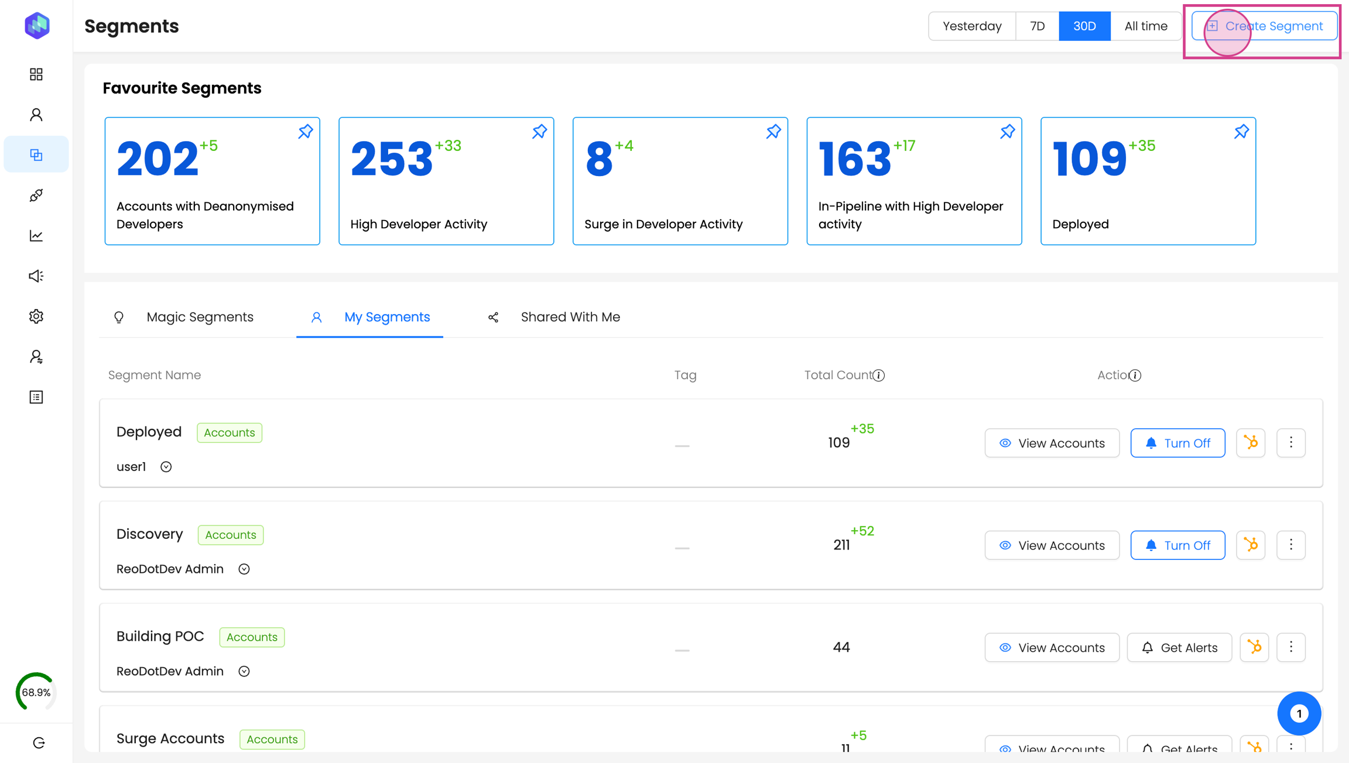This screenshot has height=763, width=1349.
Task: Open three-dot menu for Discovery segment
Action: click(1291, 545)
